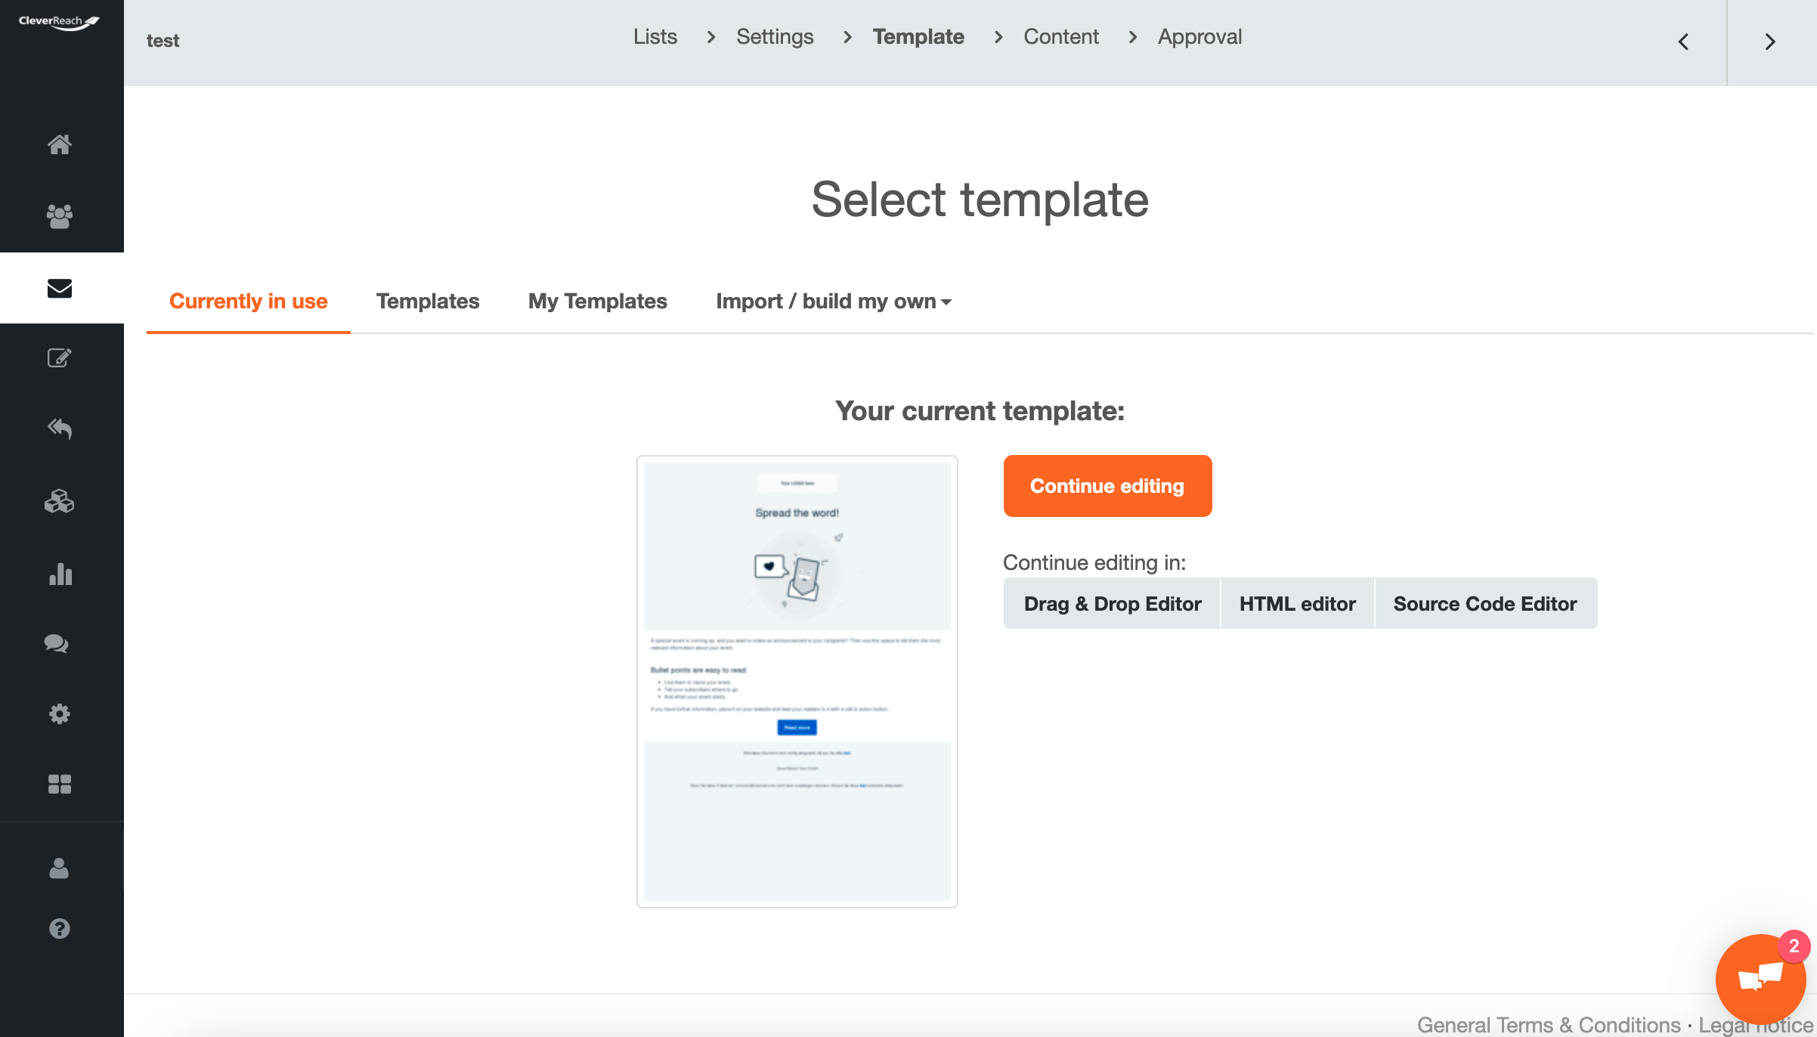
Task: Open the reply-all automation icon in sidebar
Action: pos(60,429)
